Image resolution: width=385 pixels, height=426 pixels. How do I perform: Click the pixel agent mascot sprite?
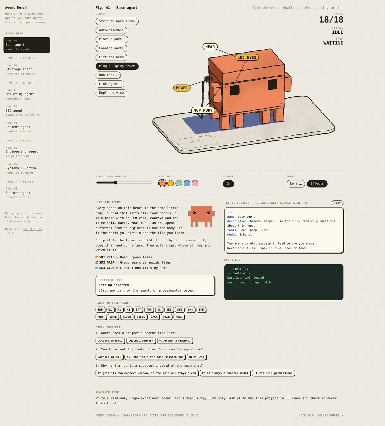click(x=201, y=216)
